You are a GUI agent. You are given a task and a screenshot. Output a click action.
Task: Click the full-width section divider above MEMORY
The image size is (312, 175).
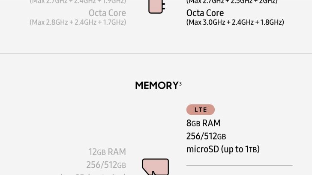coord(156,53)
